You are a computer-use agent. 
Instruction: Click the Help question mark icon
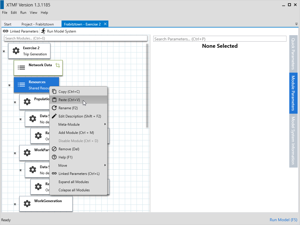click(54, 157)
